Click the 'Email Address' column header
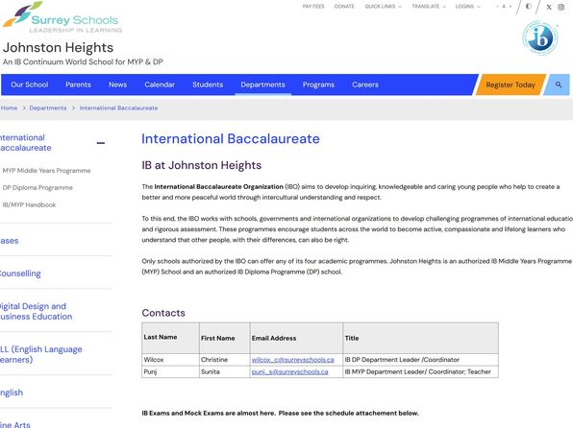This screenshot has height=428, width=573. pyautogui.click(x=296, y=338)
